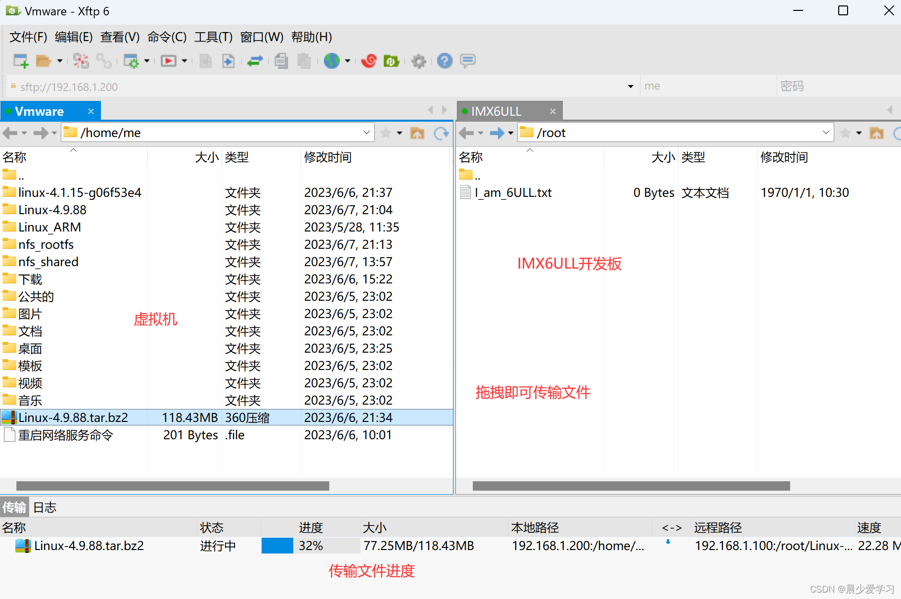Open the 帮助(H) menu
The image size is (901, 599).
pyautogui.click(x=312, y=37)
